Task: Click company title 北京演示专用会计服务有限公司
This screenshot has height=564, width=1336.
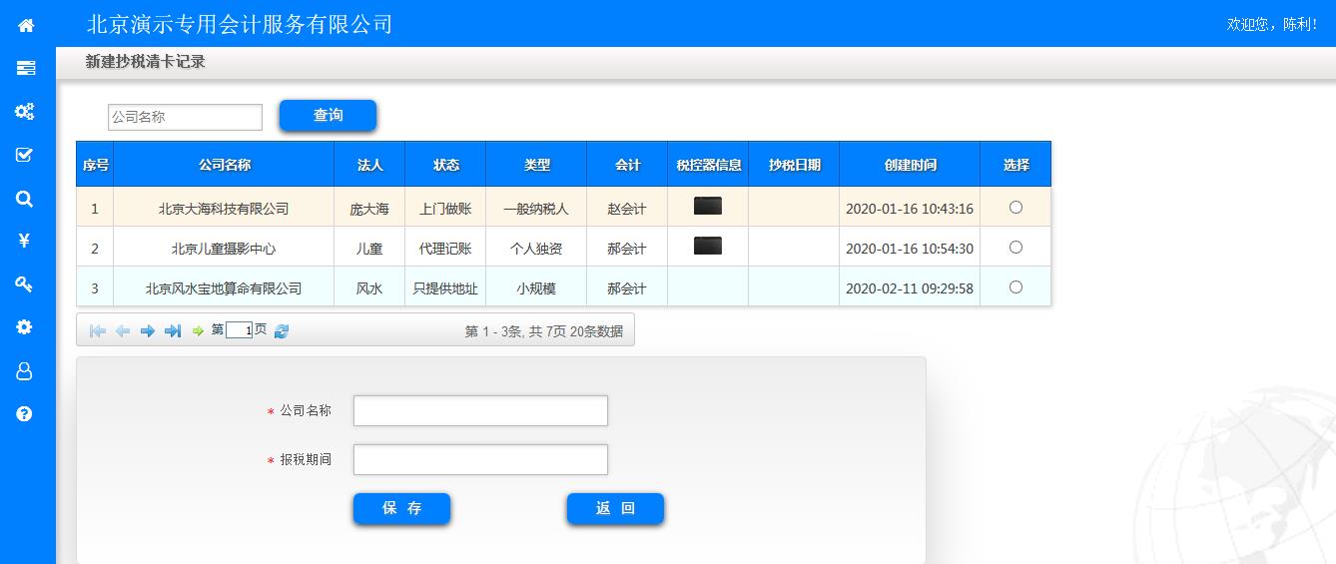Action: [240, 24]
